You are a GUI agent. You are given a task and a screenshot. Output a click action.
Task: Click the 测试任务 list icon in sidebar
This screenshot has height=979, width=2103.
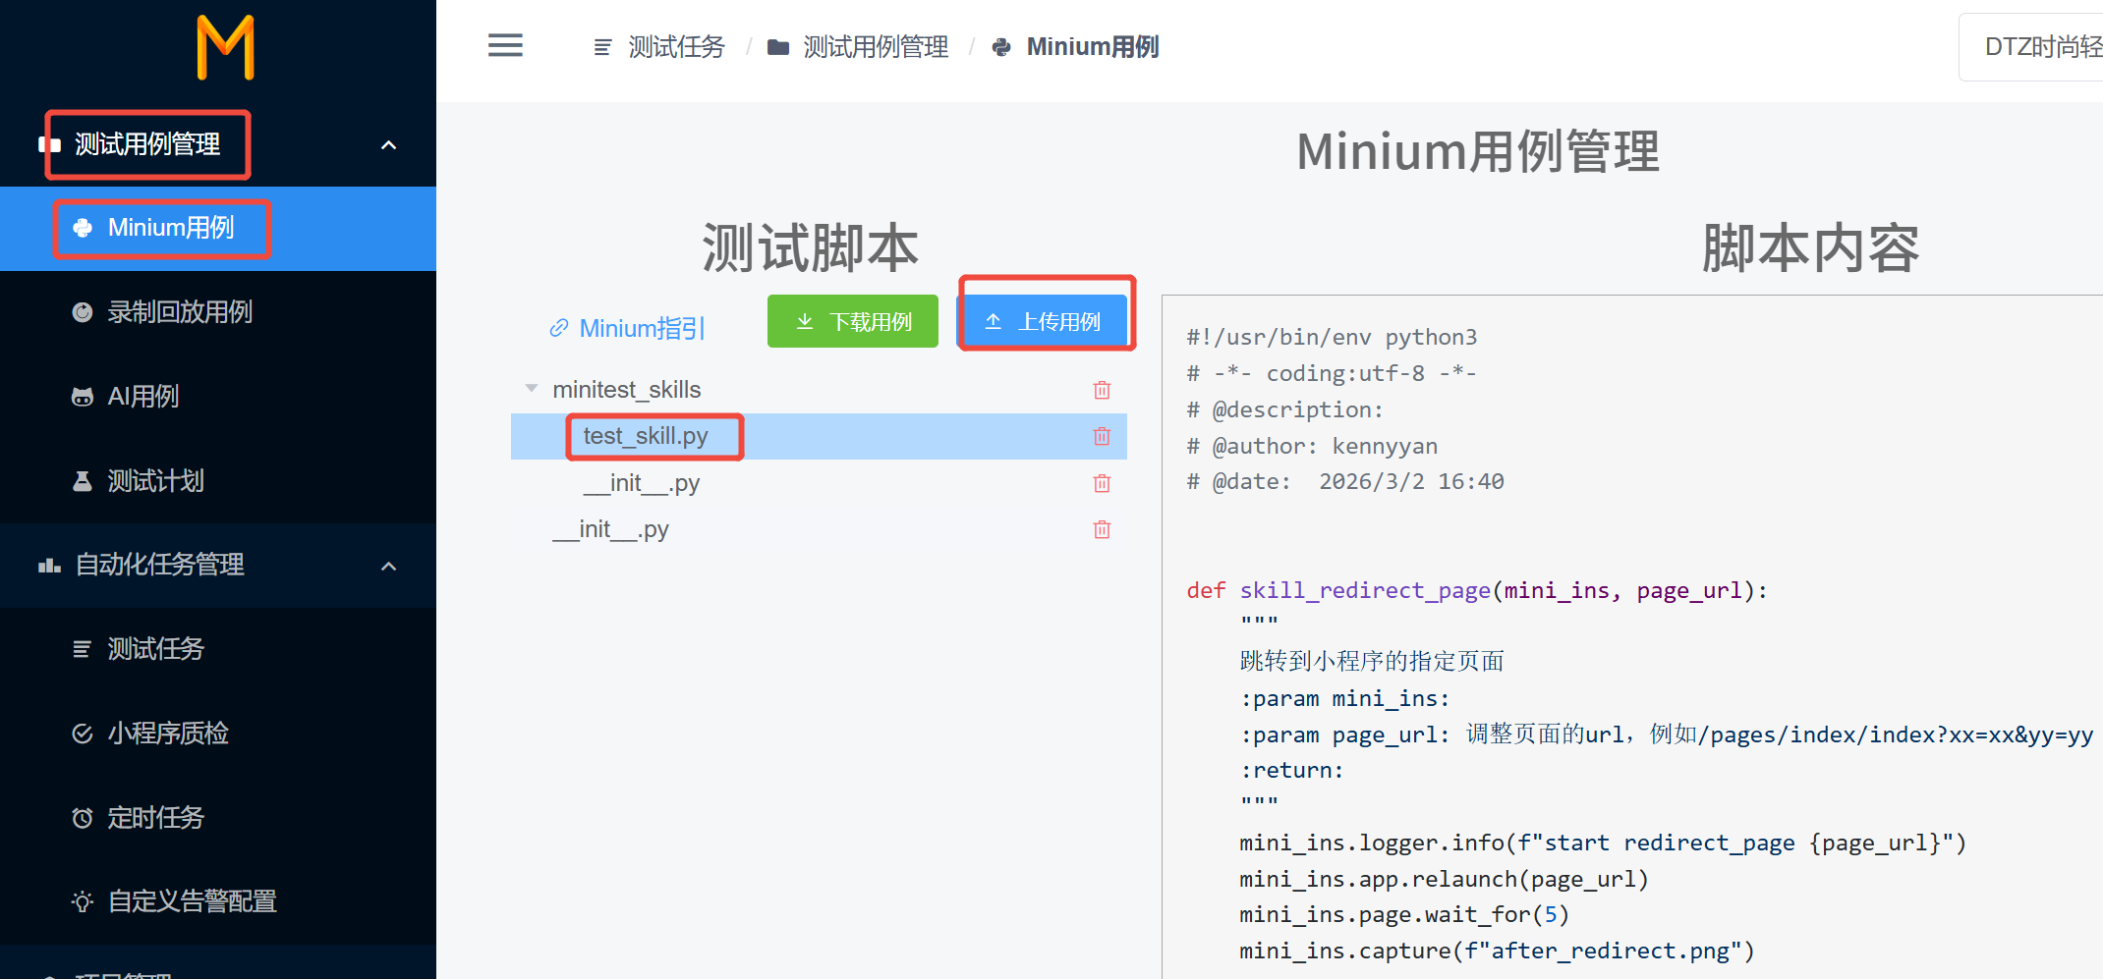(x=83, y=649)
